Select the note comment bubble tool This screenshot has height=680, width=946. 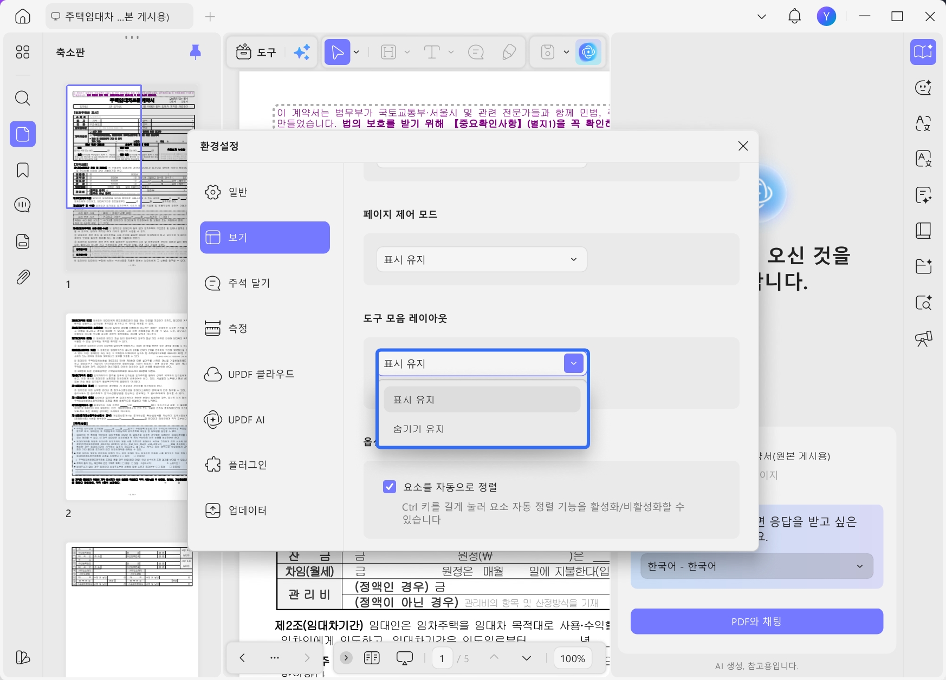tap(476, 52)
